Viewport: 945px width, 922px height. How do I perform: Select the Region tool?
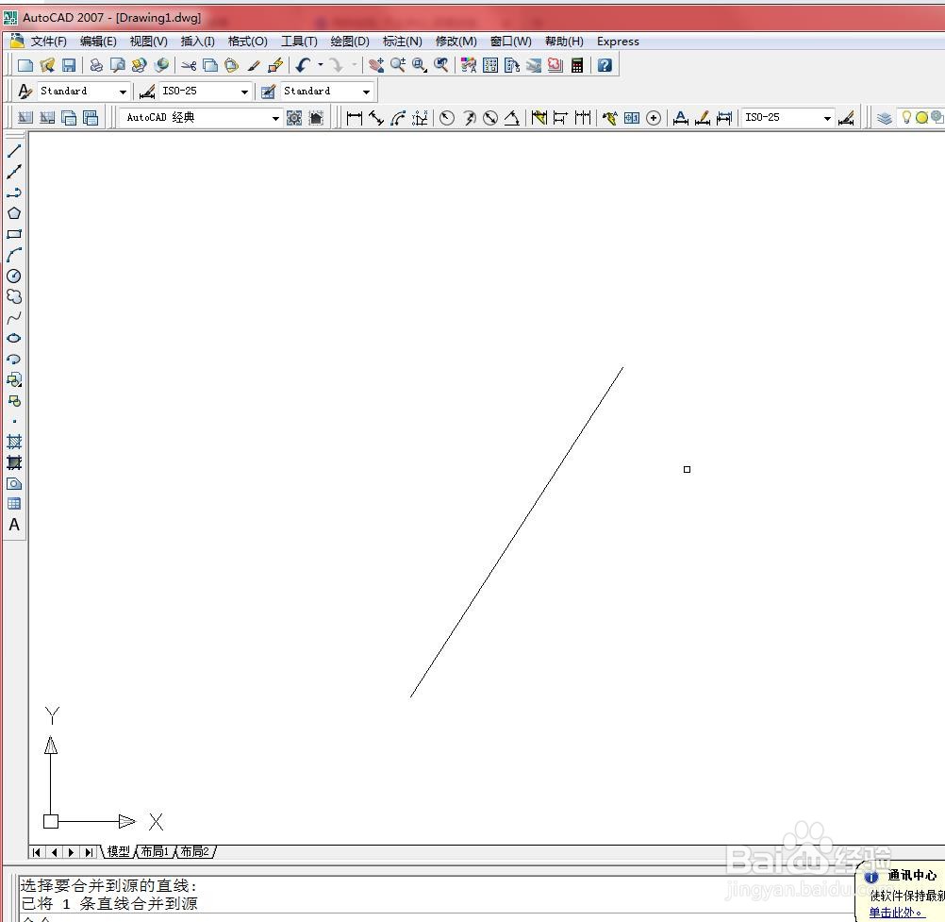tap(14, 483)
